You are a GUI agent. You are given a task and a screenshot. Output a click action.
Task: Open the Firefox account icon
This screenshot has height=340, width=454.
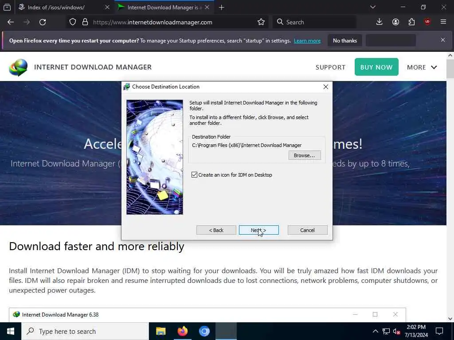[395, 22]
